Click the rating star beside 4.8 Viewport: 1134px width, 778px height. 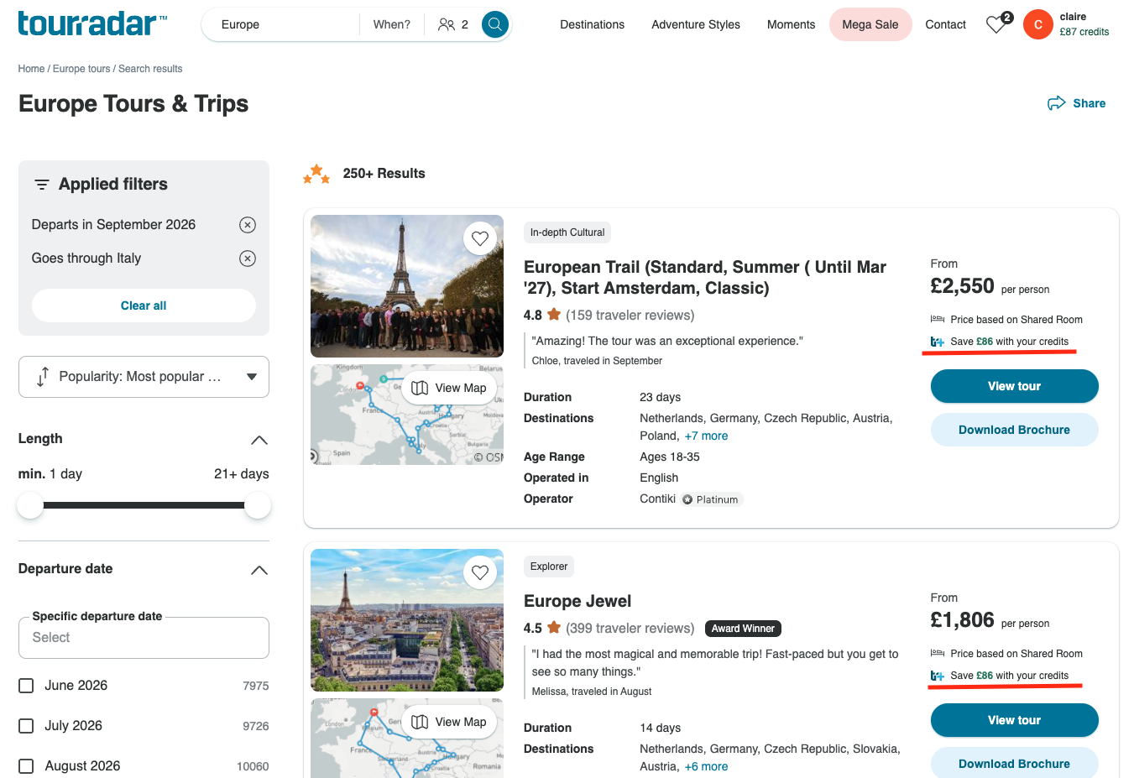pyautogui.click(x=554, y=315)
